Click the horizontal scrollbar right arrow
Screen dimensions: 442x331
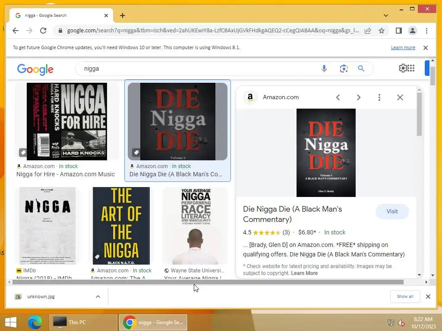(x=426, y=282)
